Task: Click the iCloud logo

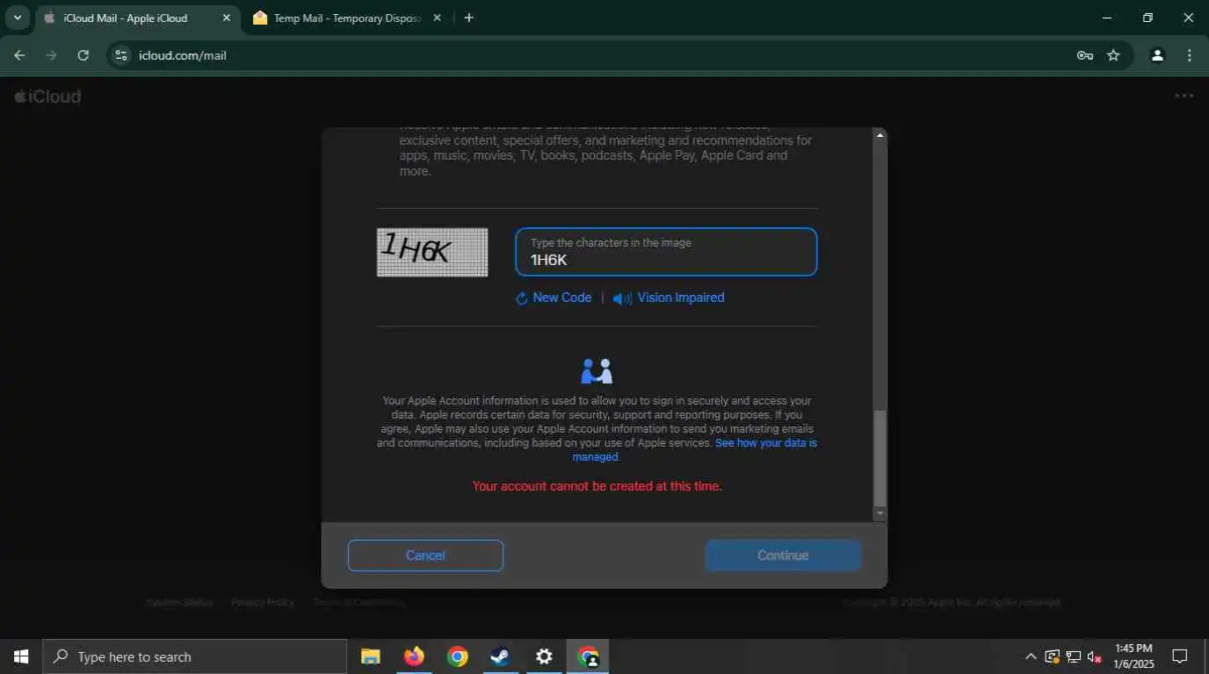Action: [47, 97]
